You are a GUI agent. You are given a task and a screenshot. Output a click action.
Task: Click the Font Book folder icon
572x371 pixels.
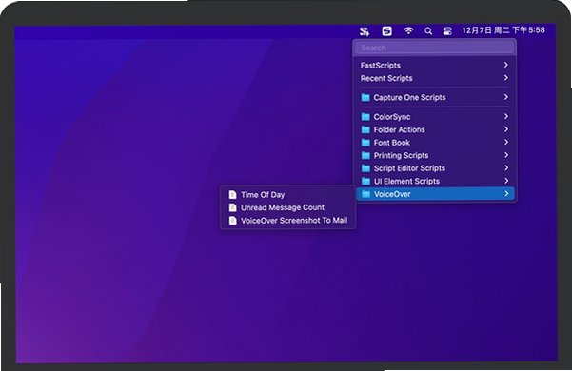click(x=365, y=143)
